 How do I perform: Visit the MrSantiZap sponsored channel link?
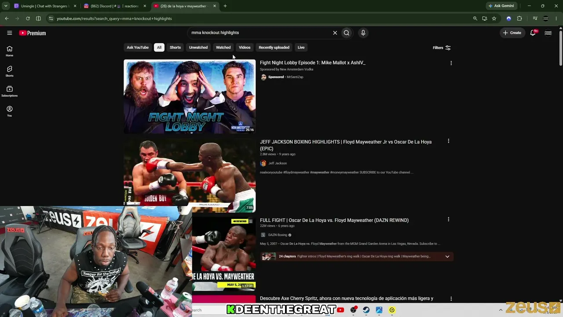point(295,77)
